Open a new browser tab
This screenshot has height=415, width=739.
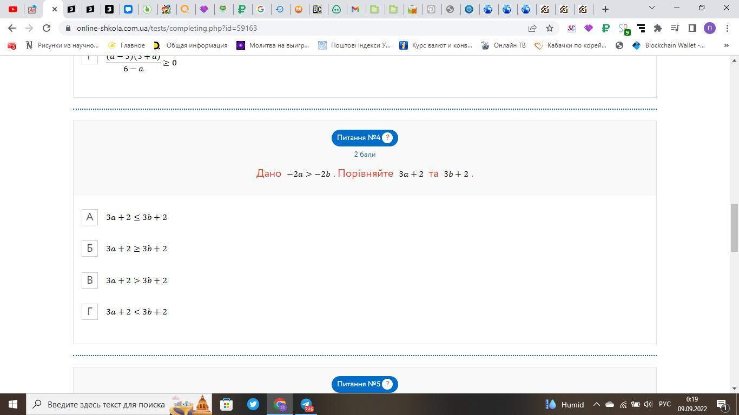(x=605, y=9)
